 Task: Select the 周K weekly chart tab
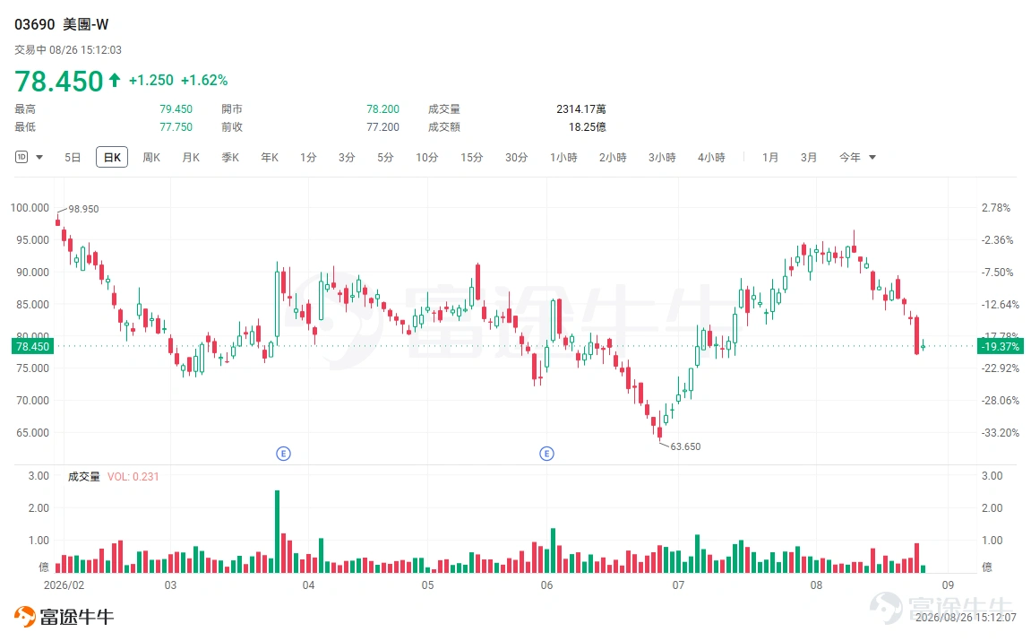pos(151,157)
